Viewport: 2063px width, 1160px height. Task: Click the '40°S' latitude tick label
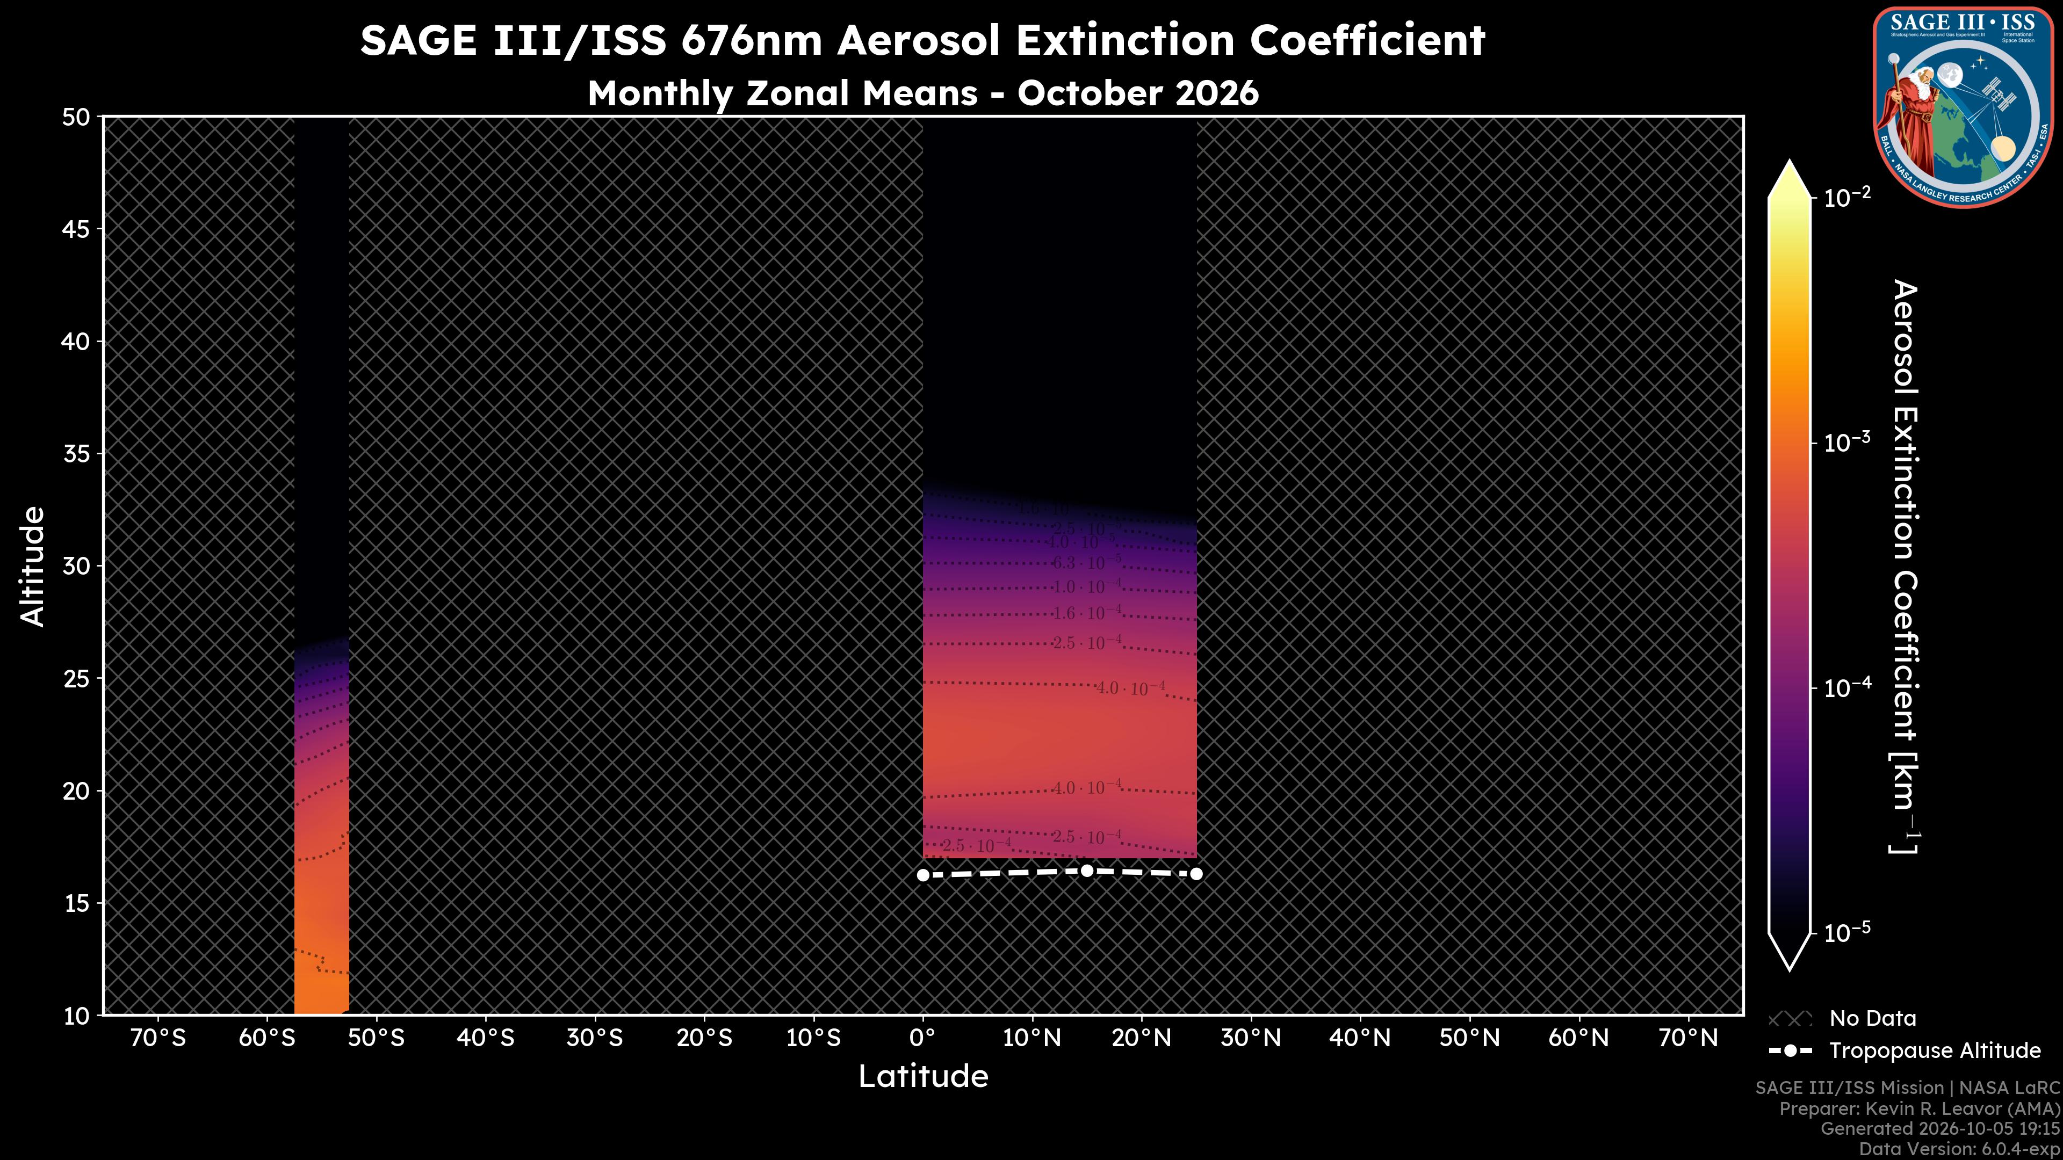point(485,1038)
